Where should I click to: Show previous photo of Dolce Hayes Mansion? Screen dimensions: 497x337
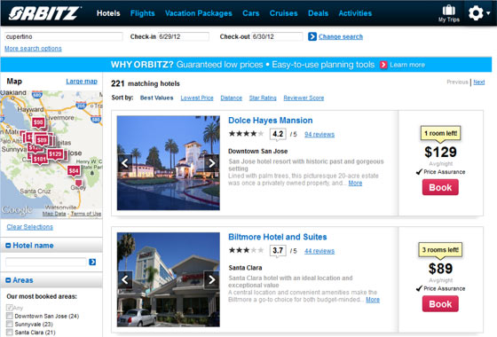(125, 163)
